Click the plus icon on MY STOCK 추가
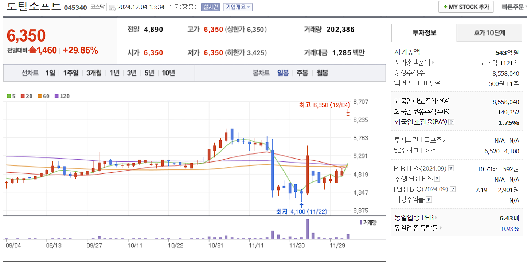The height and width of the screenshot is (262, 527). point(446,7)
